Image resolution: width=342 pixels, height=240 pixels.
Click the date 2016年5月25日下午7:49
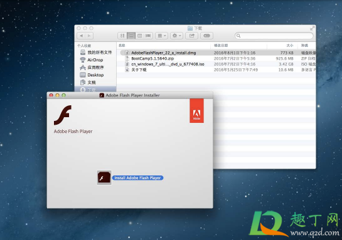click(236, 70)
